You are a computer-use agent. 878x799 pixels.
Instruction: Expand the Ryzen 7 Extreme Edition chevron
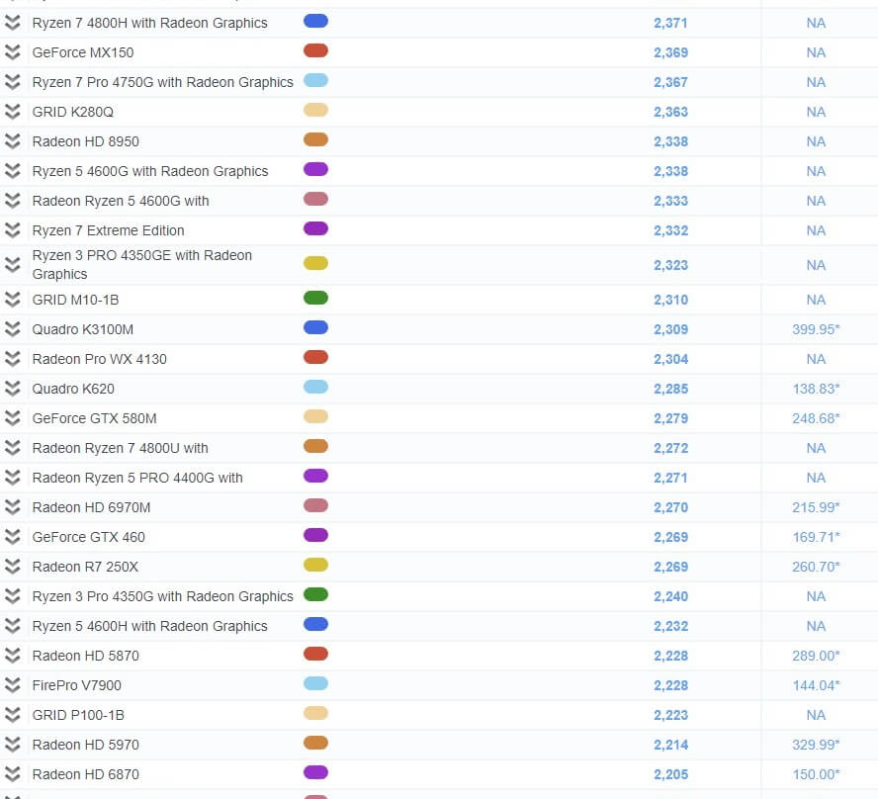pos(12,230)
